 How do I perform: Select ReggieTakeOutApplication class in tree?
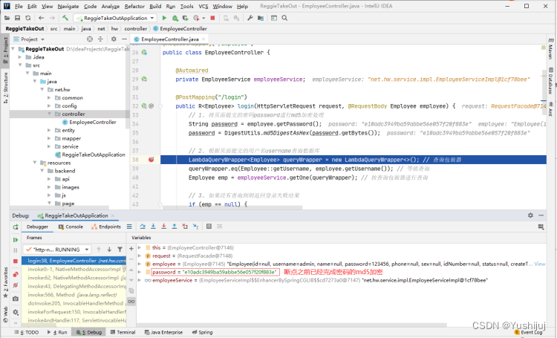click(94, 155)
